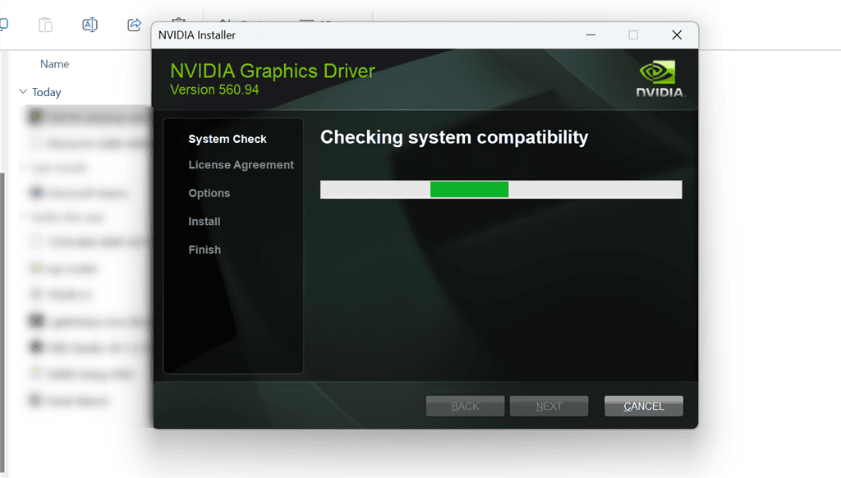Viewport: 841px width, 478px height.
Task: Click the Name column header in File Explorer
Action: coord(54,64)
